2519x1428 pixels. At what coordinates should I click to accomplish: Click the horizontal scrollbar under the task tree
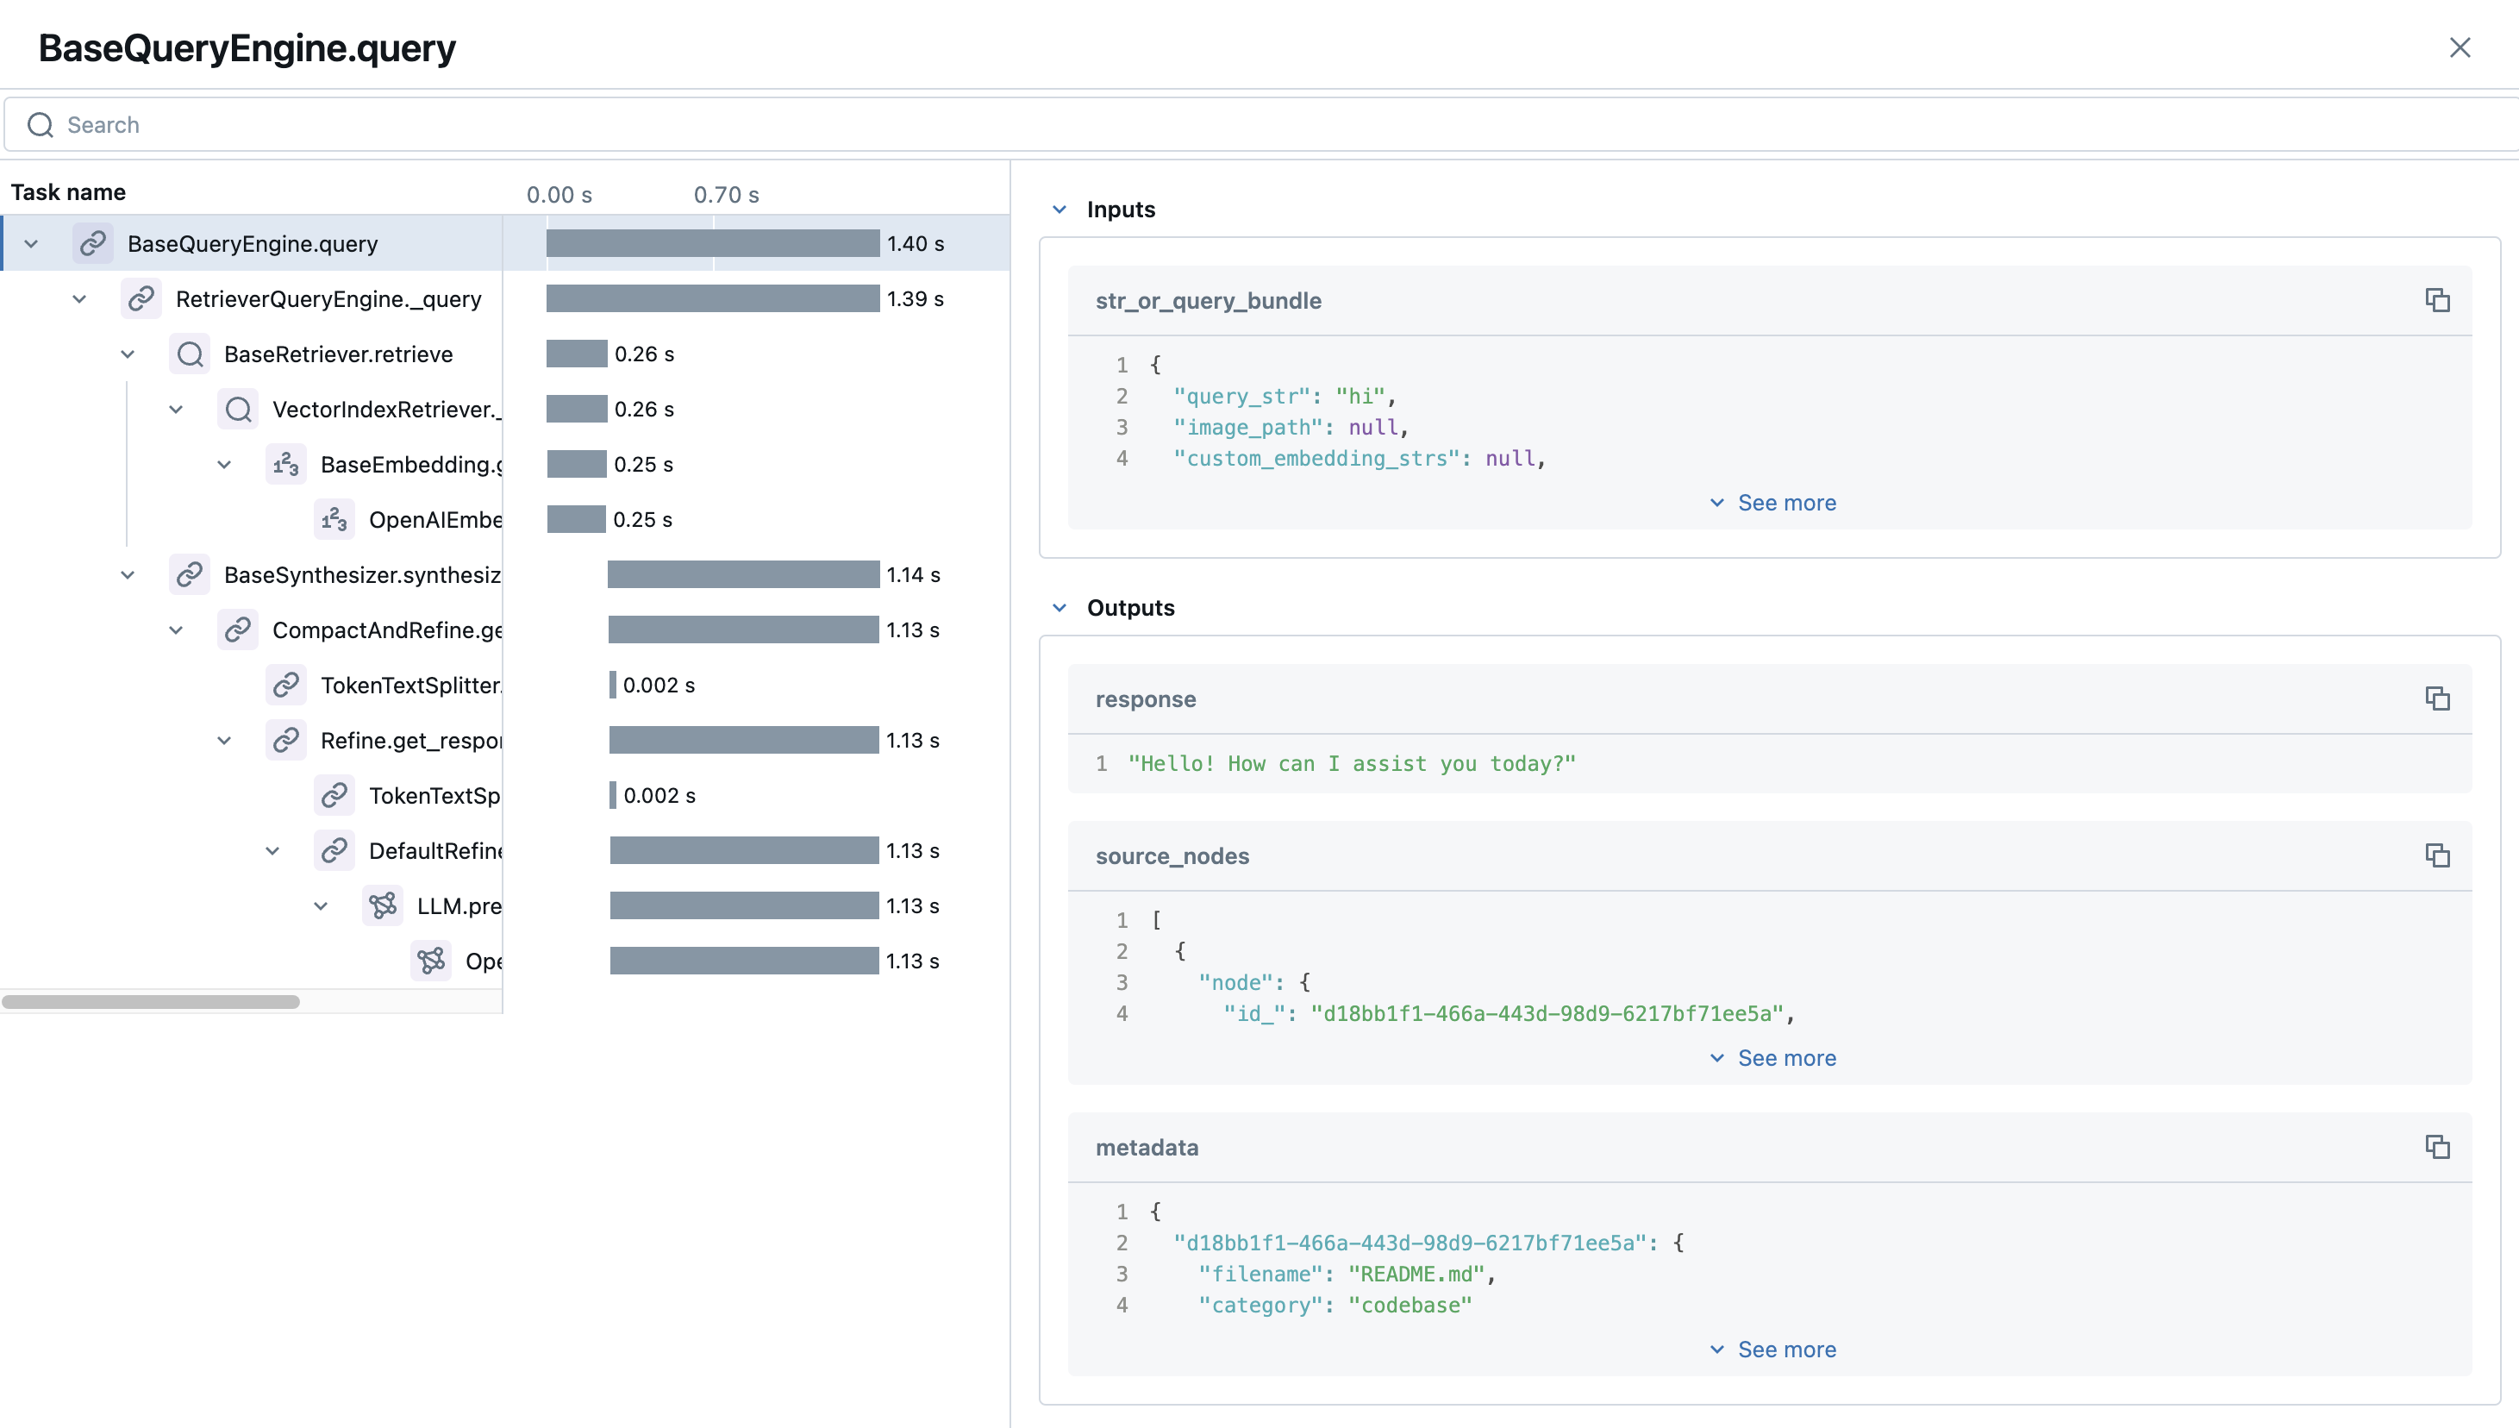(150, 1002)
